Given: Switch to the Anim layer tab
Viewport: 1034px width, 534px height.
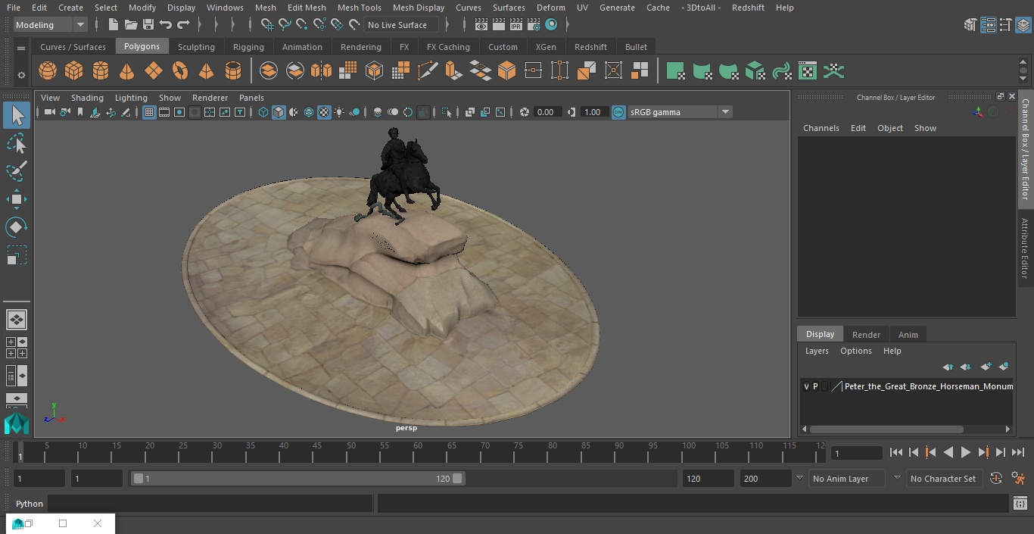Looking at the screenshot, I should pyautogui.click(x=908, y=335).
